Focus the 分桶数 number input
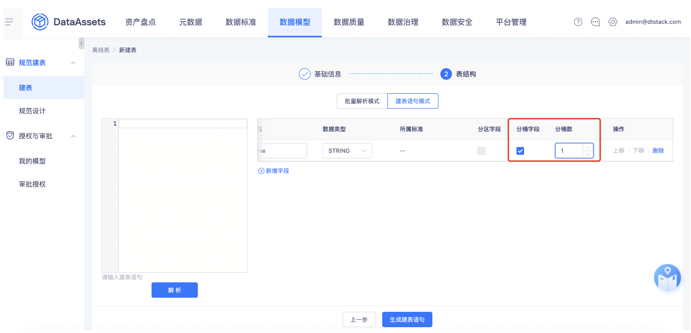 click(574, 151)
